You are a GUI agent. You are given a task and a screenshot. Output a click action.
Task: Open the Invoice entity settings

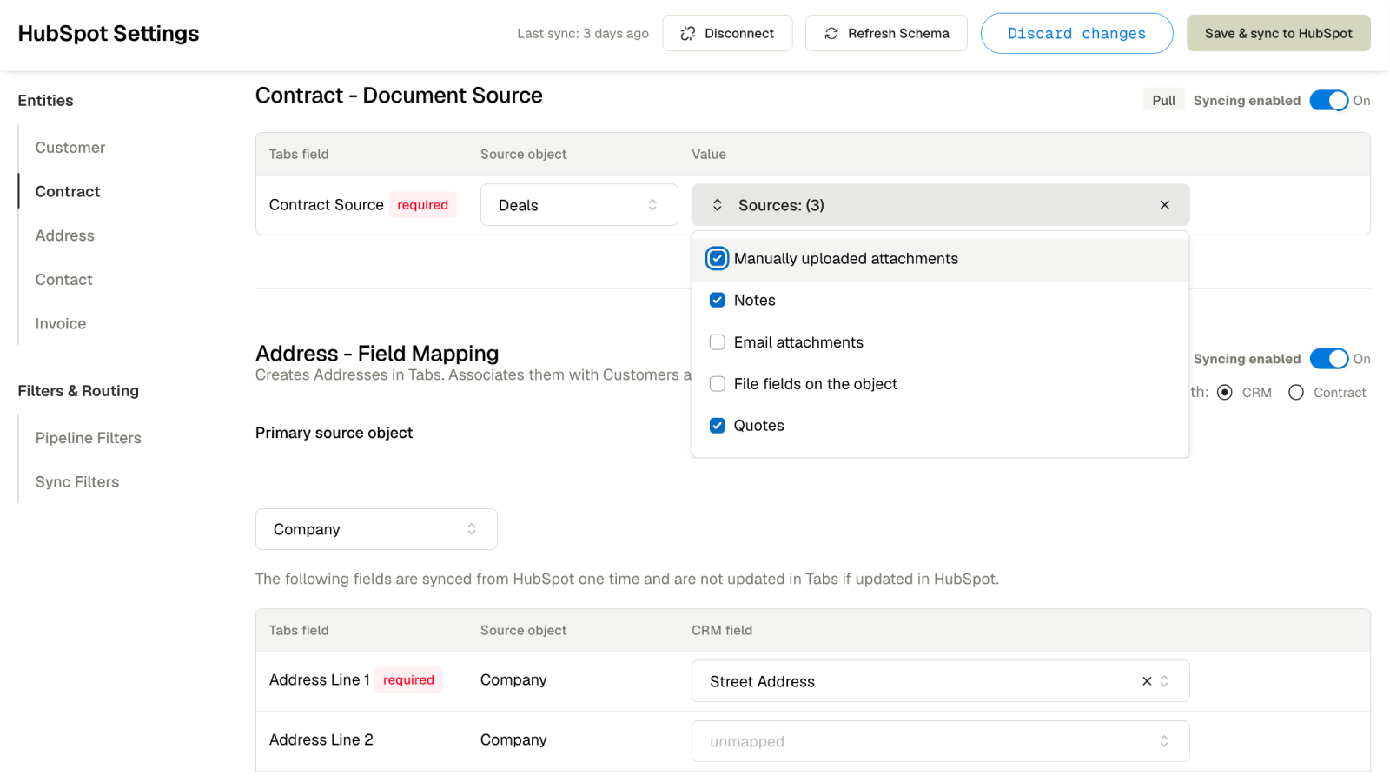click(61, 324)
